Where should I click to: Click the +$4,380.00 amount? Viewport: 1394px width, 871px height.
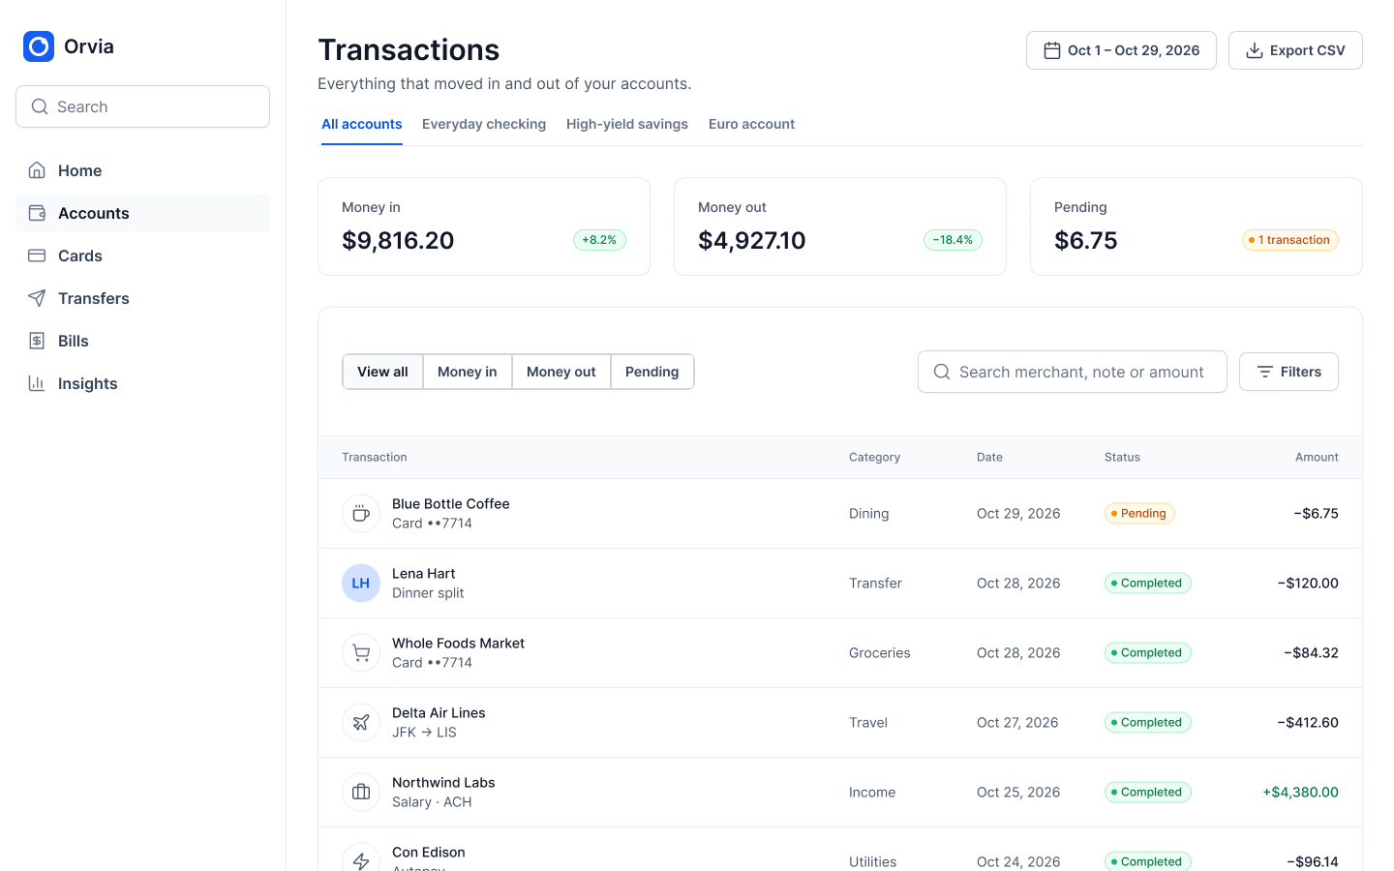tap(1300, 793)
